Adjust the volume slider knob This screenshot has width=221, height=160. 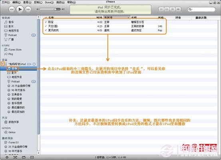tap(56, 9)
